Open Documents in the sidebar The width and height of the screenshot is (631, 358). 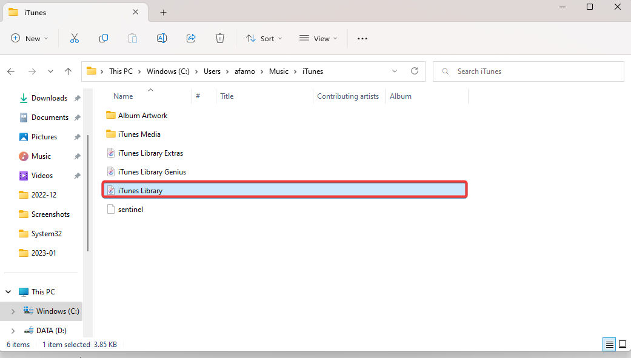pyautogui.click(x=50, y=118)
